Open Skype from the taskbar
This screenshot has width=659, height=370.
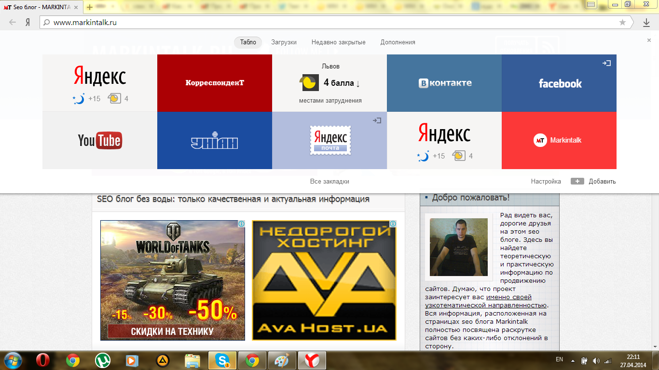222,360
